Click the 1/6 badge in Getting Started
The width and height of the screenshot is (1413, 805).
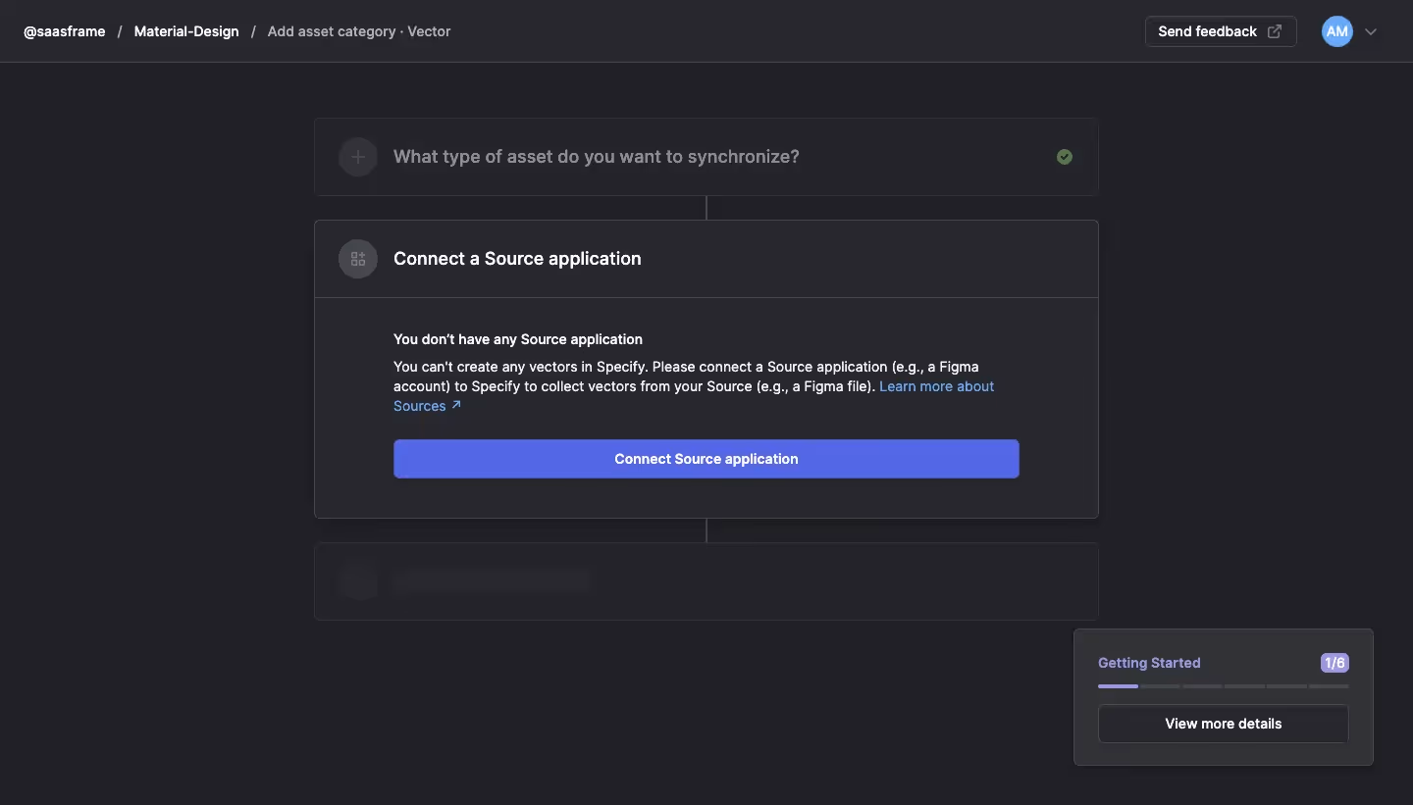[x=1334, y=663]
